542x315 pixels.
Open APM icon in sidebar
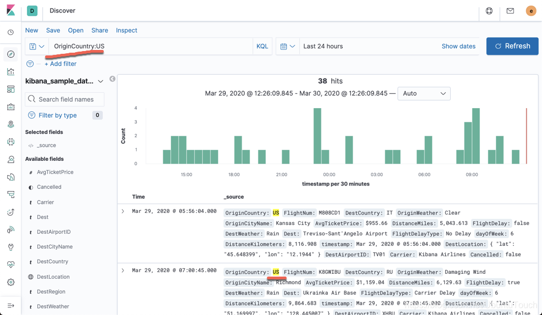[x=11, y=194]
